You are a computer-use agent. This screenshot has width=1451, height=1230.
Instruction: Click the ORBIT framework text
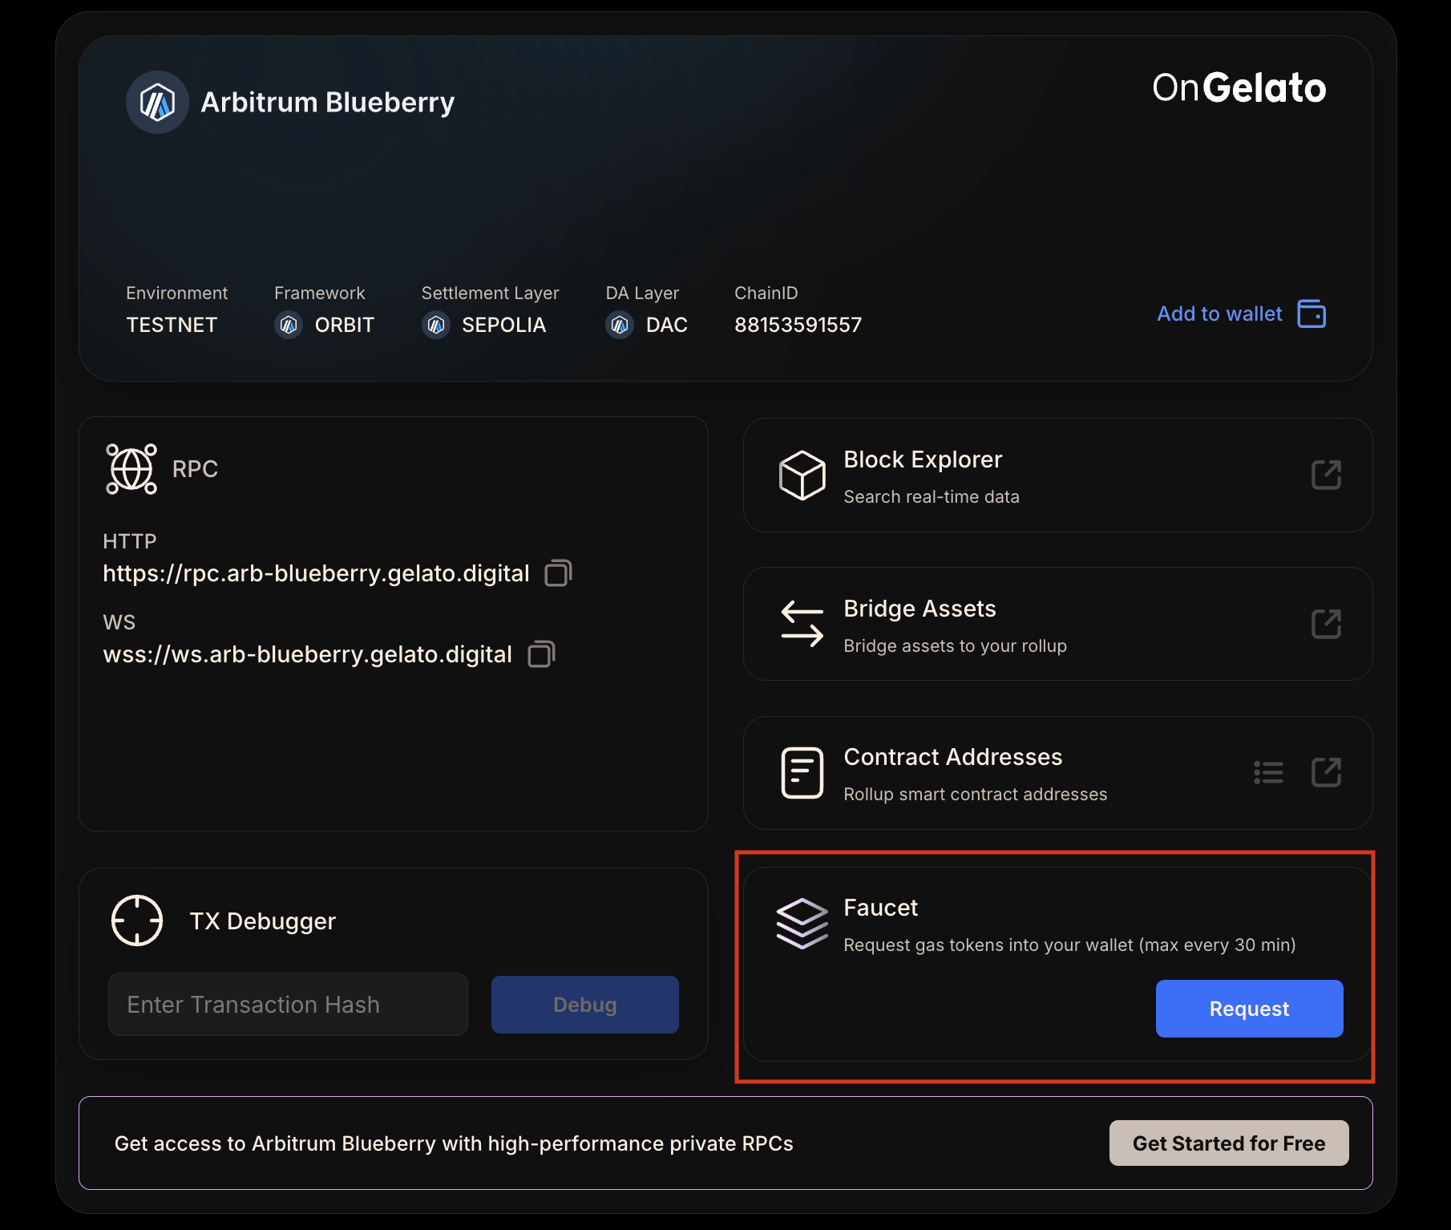(x=345, y=325)
